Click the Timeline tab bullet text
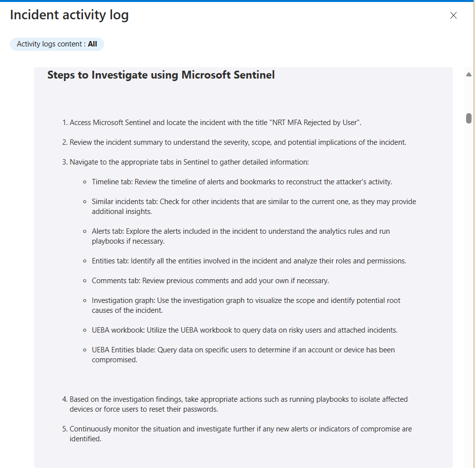475x468 pixels. pyautogui.click(x=242, y=182)
